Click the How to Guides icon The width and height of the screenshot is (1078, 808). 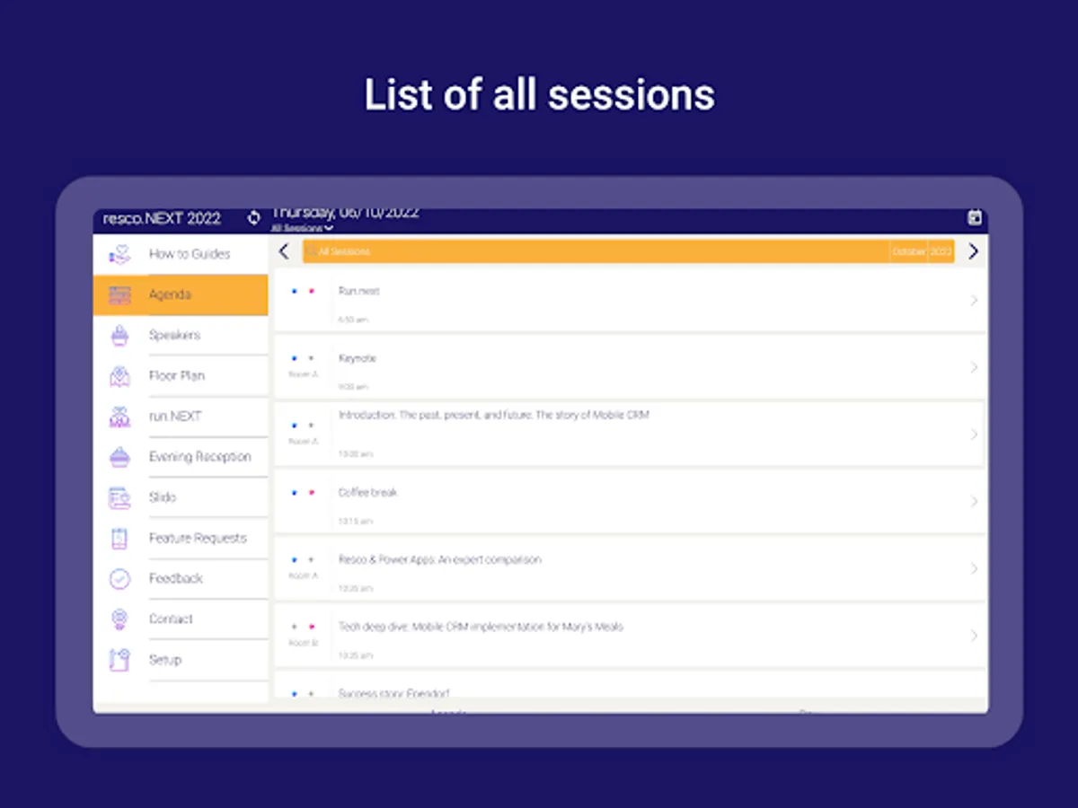pyautogui.click(x=119, y=254)
